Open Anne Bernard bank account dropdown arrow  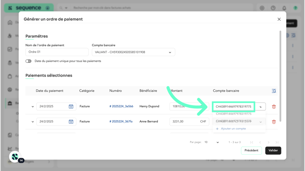click(x=261, y=122)
